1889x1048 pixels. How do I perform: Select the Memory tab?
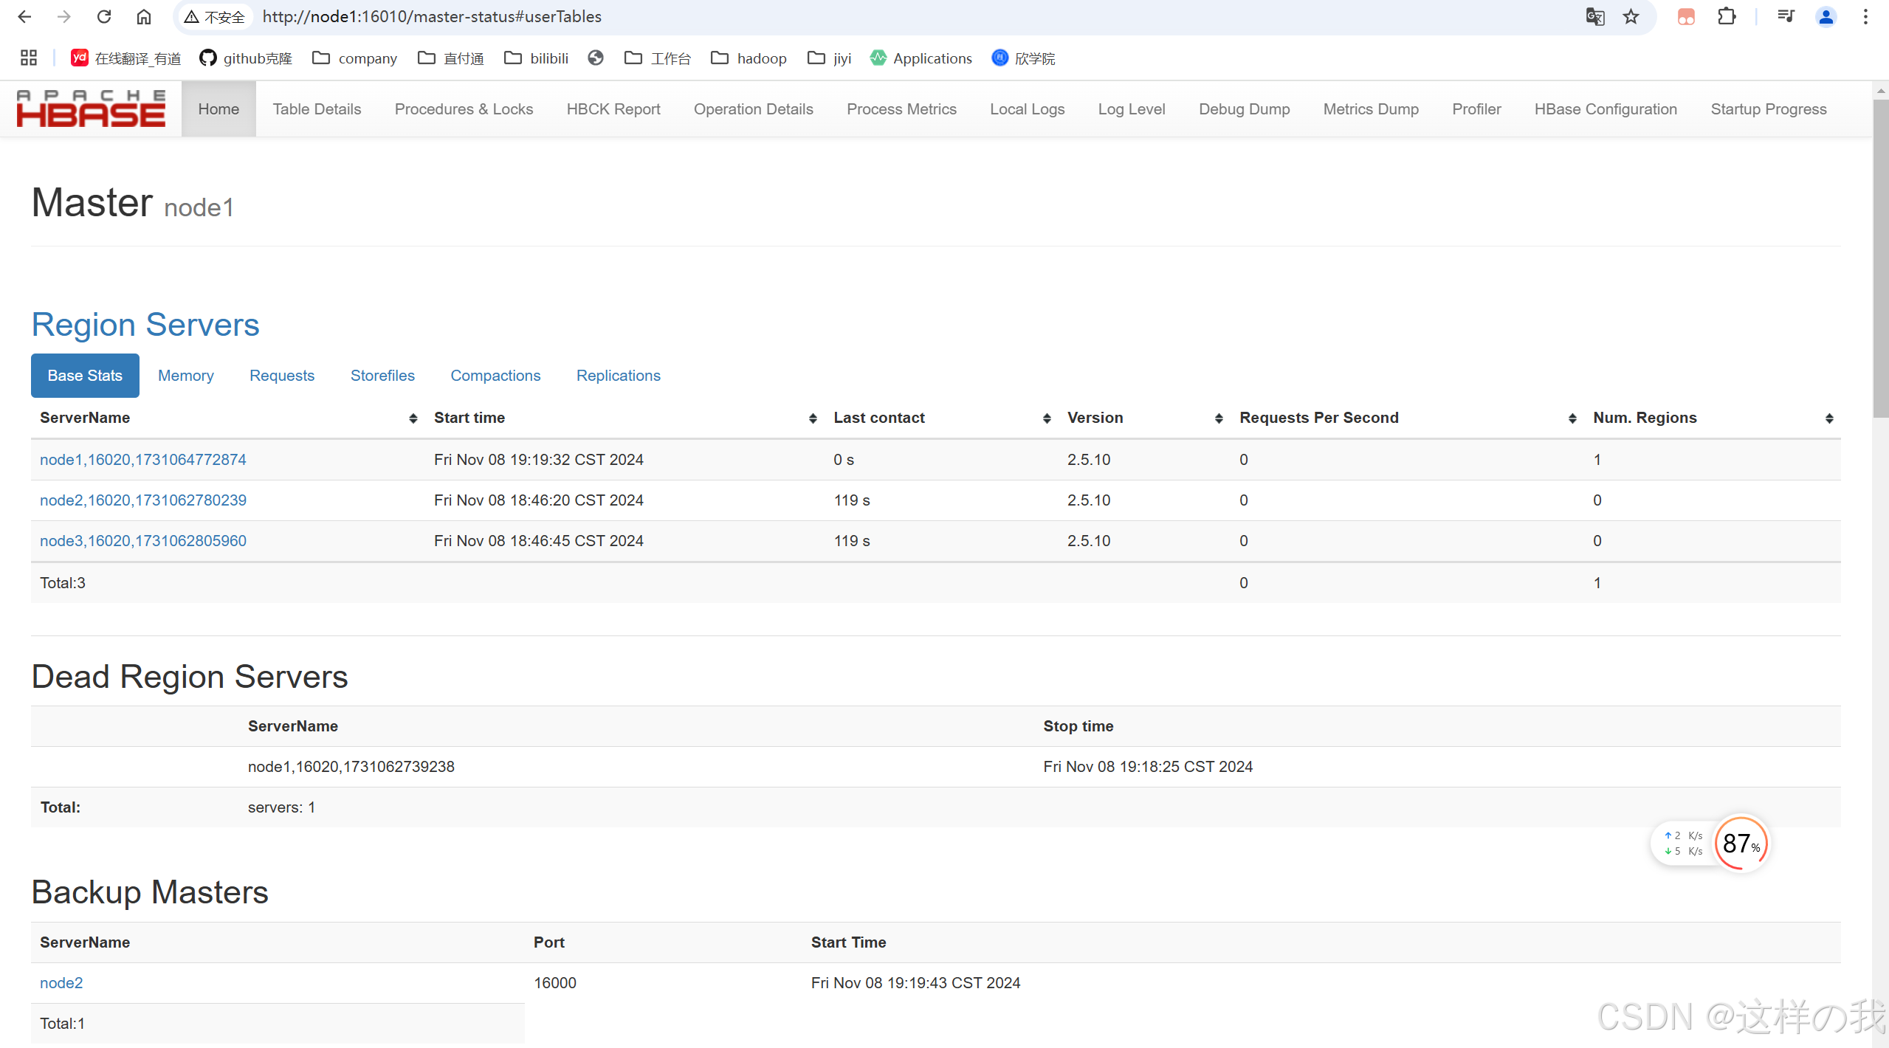(185, 376)
